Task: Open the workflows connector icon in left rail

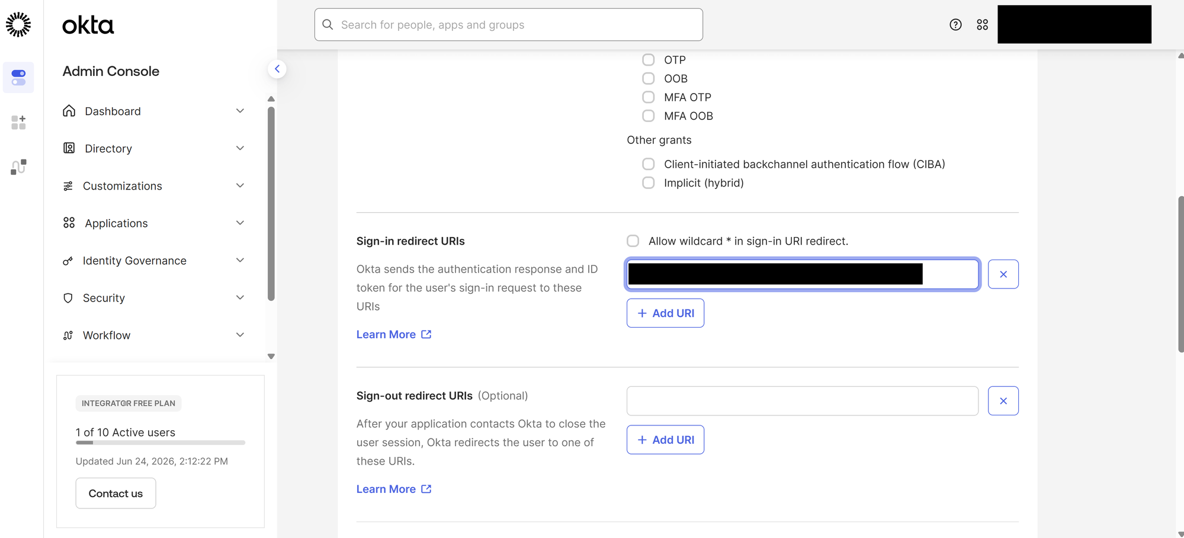Action: [x=18, y=167]
